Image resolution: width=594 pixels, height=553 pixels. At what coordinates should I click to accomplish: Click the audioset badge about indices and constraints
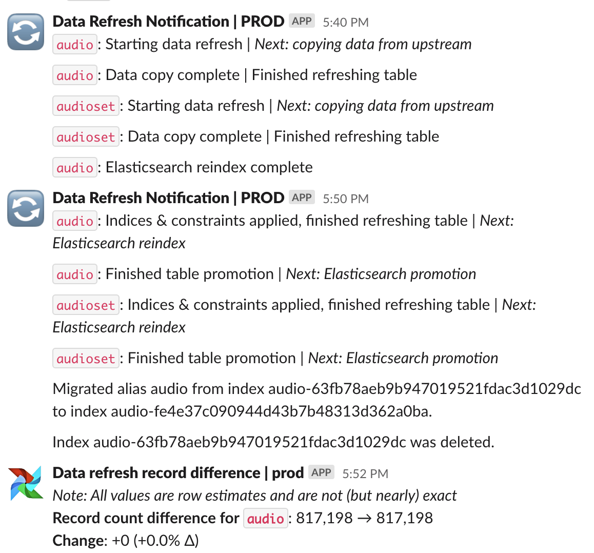86,304
